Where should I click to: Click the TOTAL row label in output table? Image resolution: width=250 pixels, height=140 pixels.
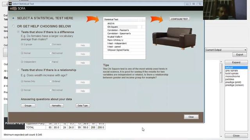pyautogui.click(x=30, y=128)
